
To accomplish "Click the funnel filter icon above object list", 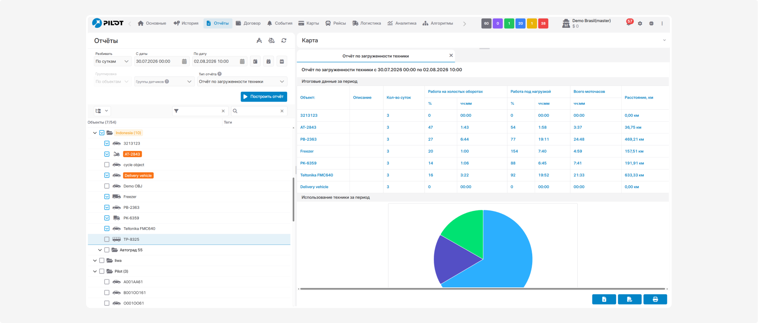I will pyautogui.click(x=176, y=111).
